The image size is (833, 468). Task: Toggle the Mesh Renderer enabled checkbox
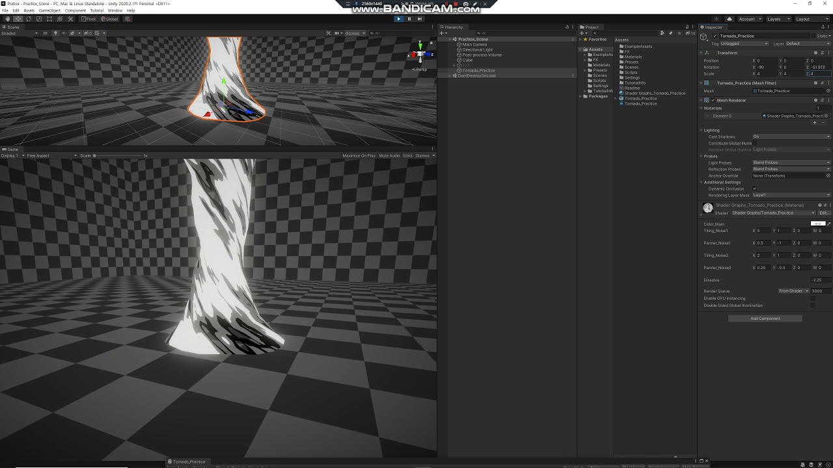713,101
